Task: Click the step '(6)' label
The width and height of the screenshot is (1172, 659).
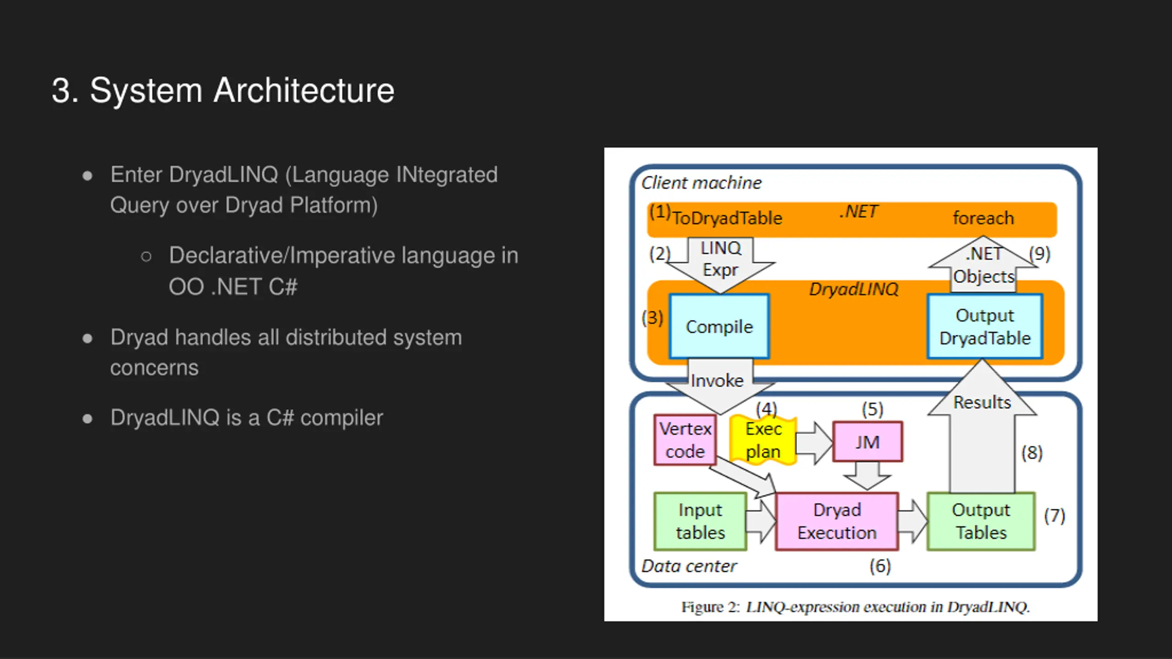Action: click(880, 566)
